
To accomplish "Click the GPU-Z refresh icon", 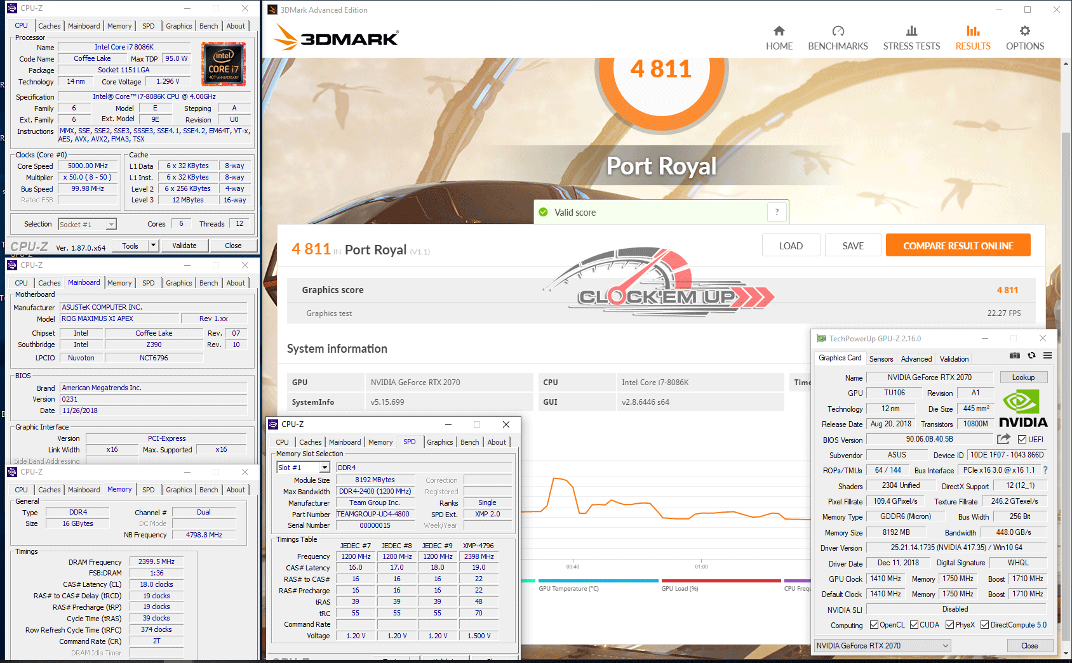I will 1031,356.
